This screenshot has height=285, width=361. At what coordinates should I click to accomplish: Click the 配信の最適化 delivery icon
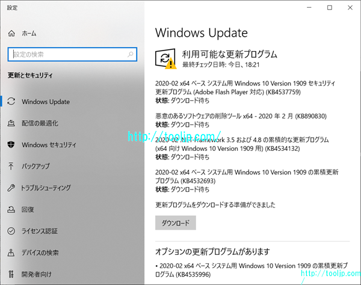coord(11,123)
